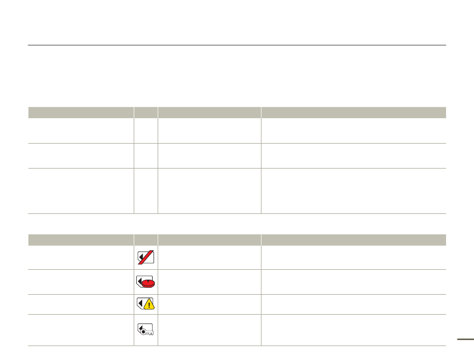The width and height of the screenshot is (474, 362).
Task: Click the narrow header cell of the upper table
Action: point(146,112)
